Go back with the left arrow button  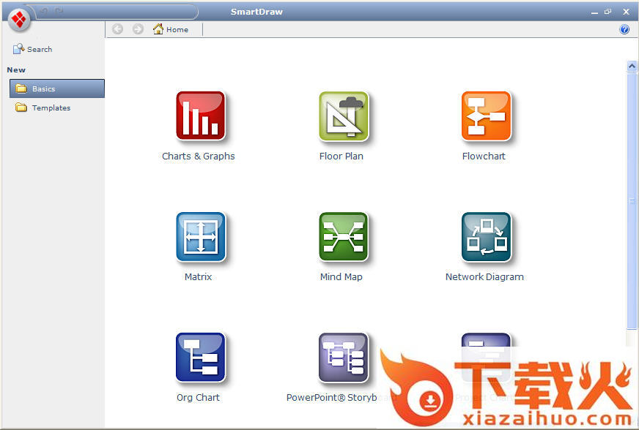(x=117, y=29)
